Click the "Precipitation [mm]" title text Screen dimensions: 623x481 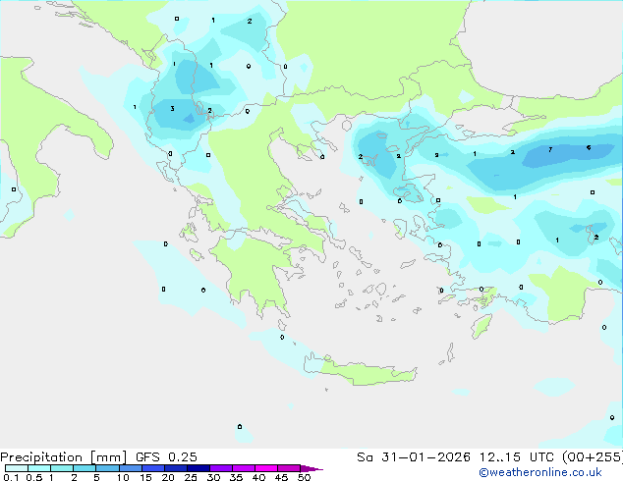click(x=64, y=457)
